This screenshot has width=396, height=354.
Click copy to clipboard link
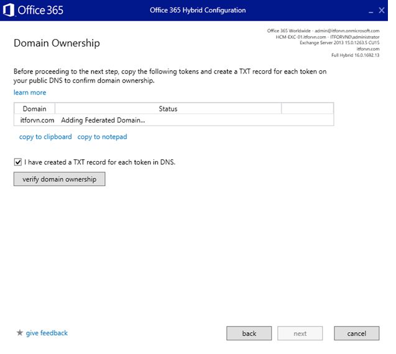click(45, 137)
